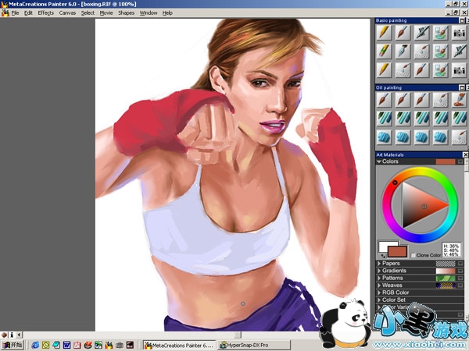Choose the first brush in Oil painting palette
The height and width of the screenshot is (351, 469).
pyautogui.click(x=384, y=100)
